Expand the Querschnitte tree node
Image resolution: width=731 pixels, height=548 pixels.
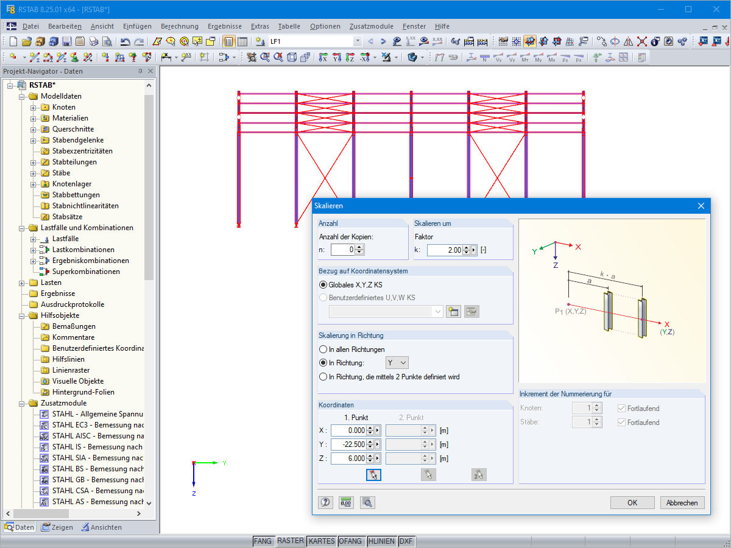pyautogui.click(x=34, y=129)
